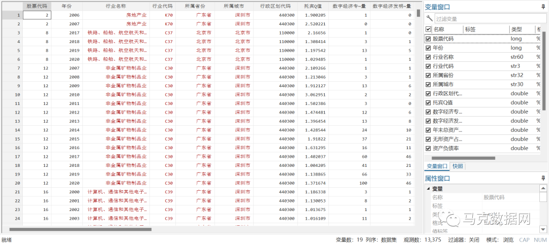
Task: Select the 托宾Q值 cell with value 2.520221
Action: (x=313, y=24)
